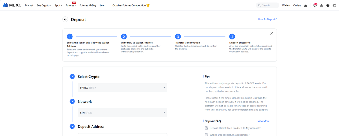Click step 1 circle in guide

pos(69,37)
